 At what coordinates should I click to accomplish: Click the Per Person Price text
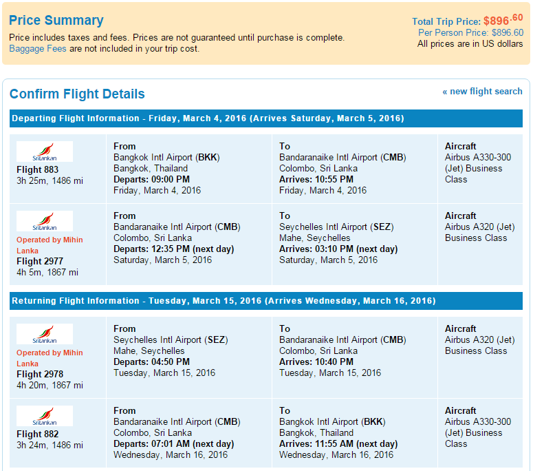(471, 32)
